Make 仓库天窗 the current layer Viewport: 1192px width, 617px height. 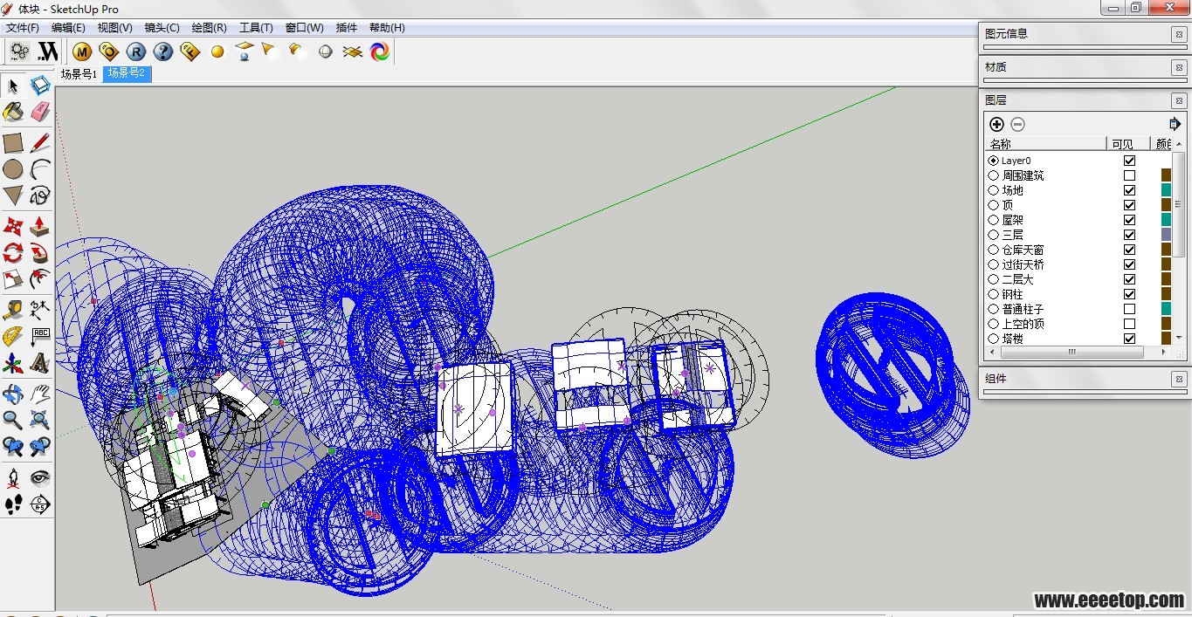[x=994, y=250]
